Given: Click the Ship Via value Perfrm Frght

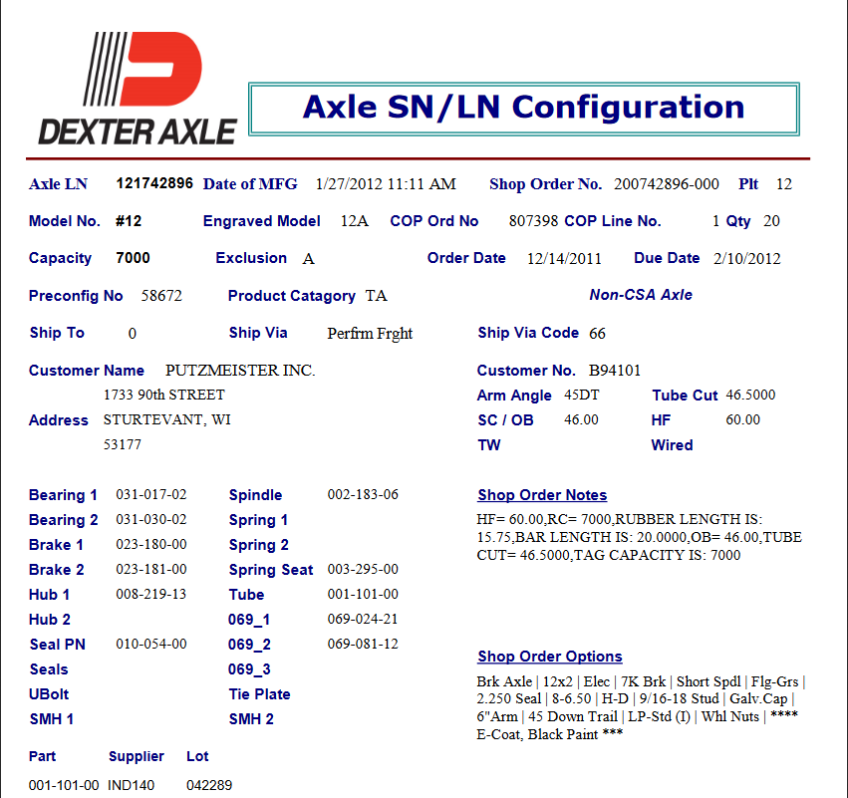Looking at the screenshot, I should point(370,334).
